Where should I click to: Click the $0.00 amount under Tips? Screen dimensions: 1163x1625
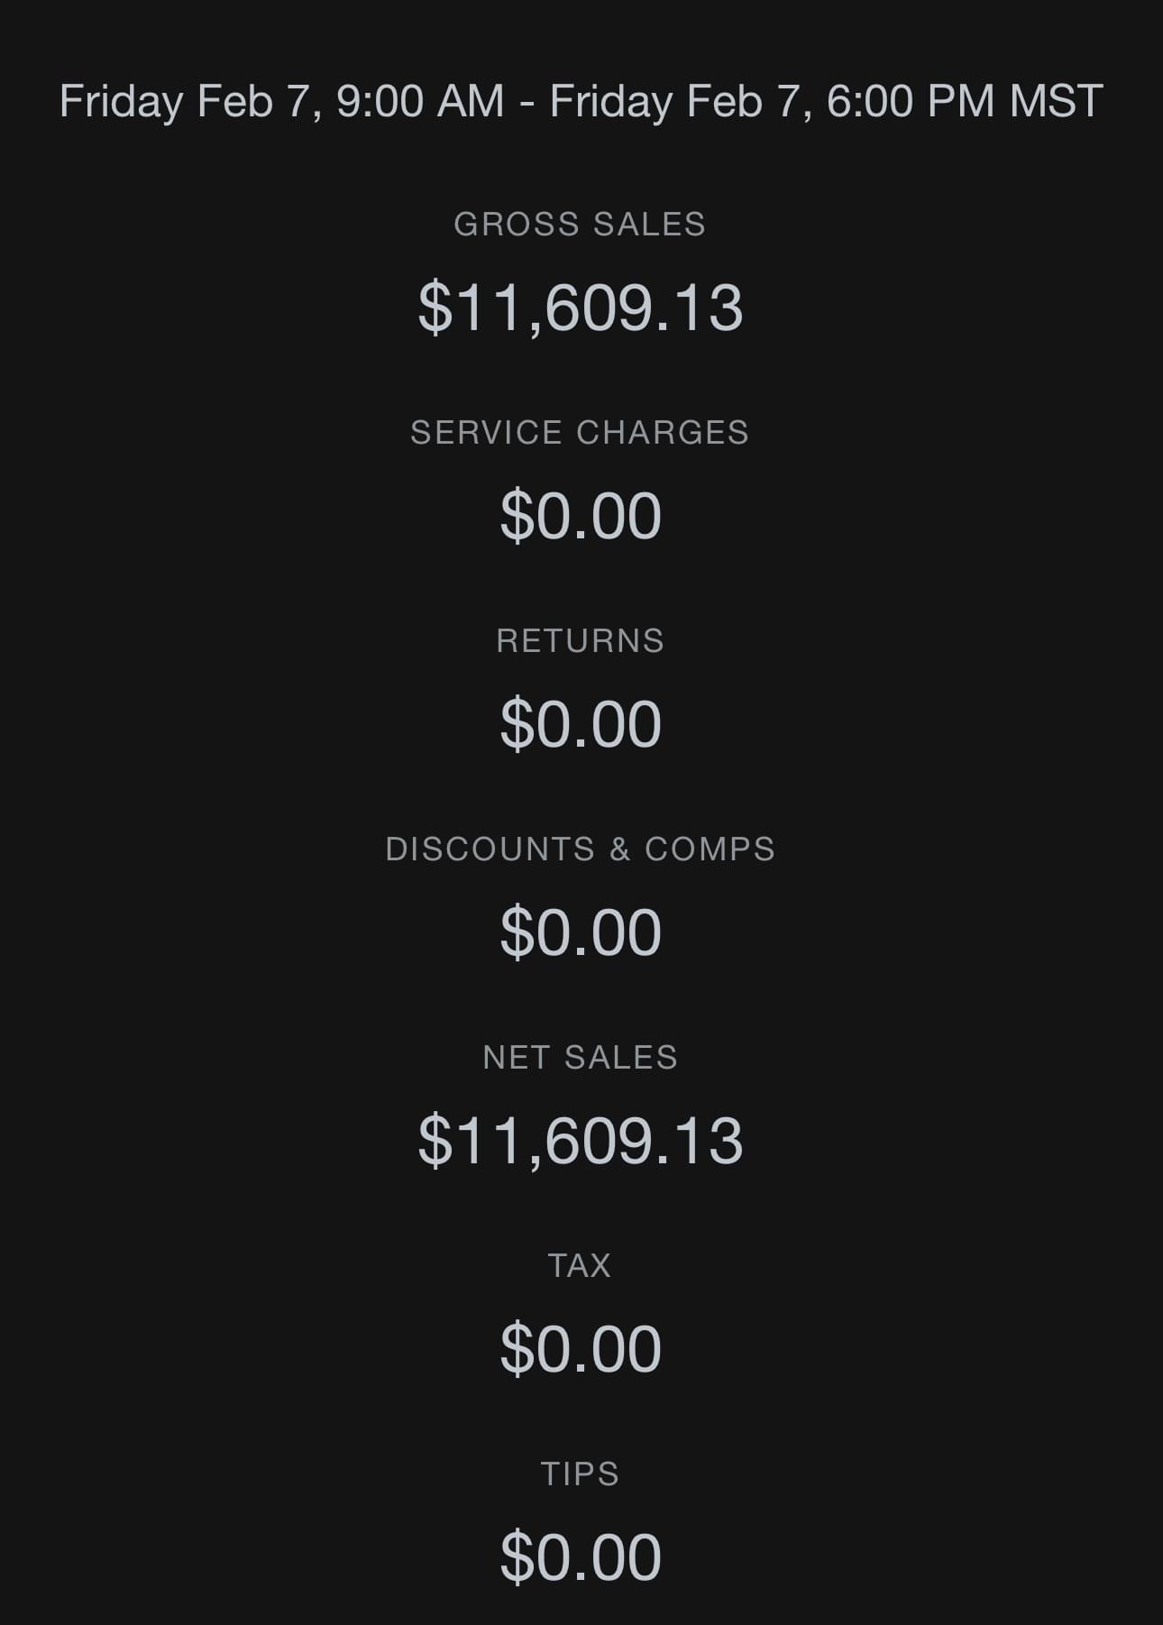coord(581,1557)
